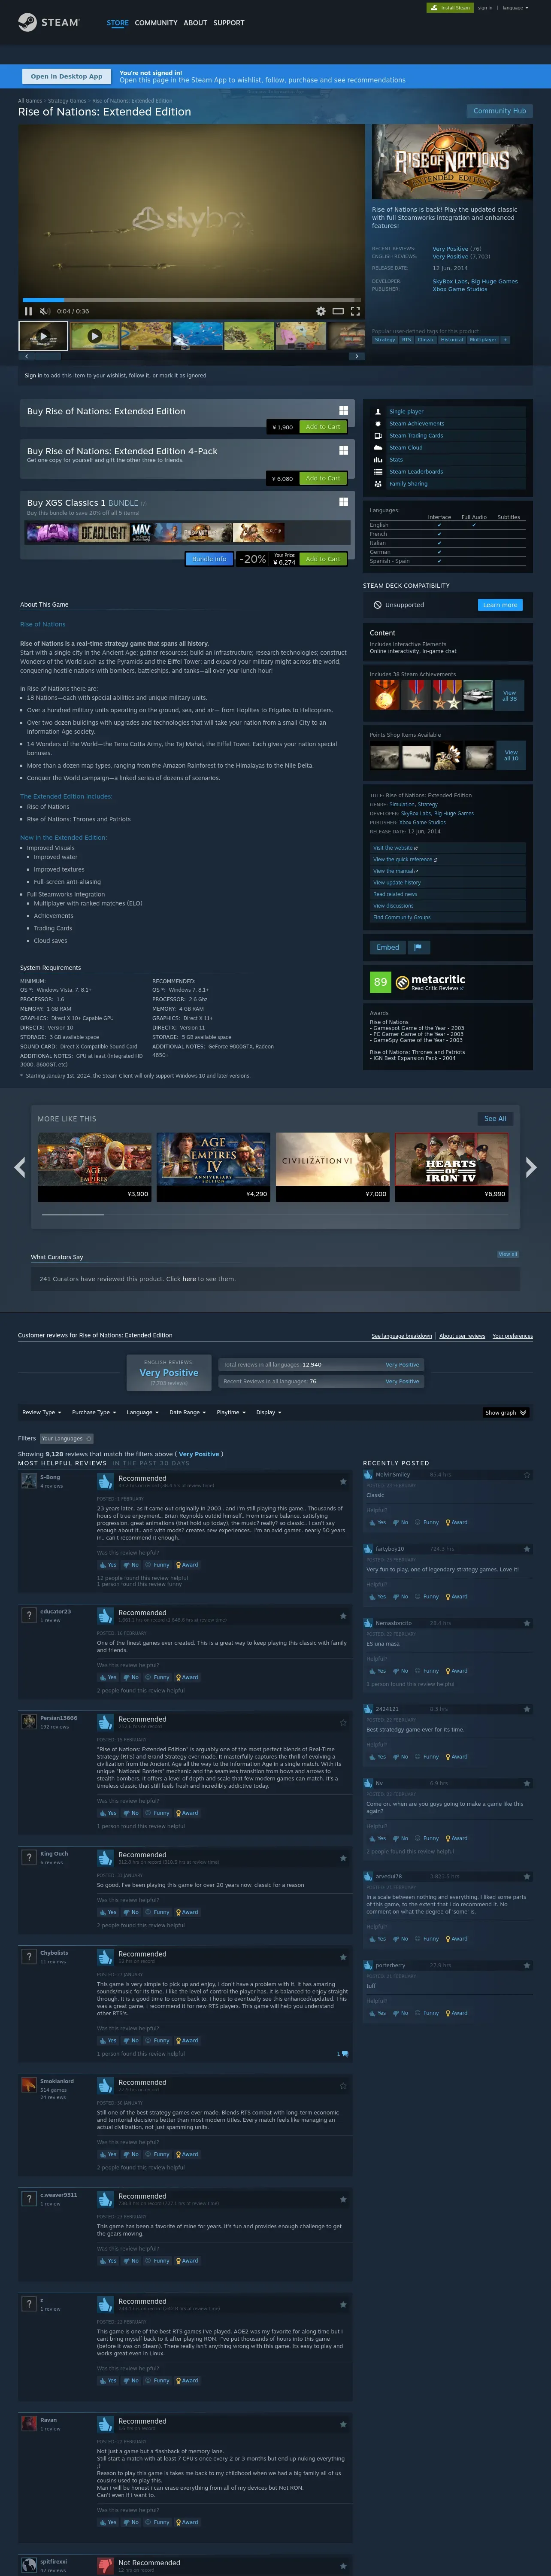Award S-Bong's review
The height and width of the screenshot is (2576, 551).
[187, 1565]
